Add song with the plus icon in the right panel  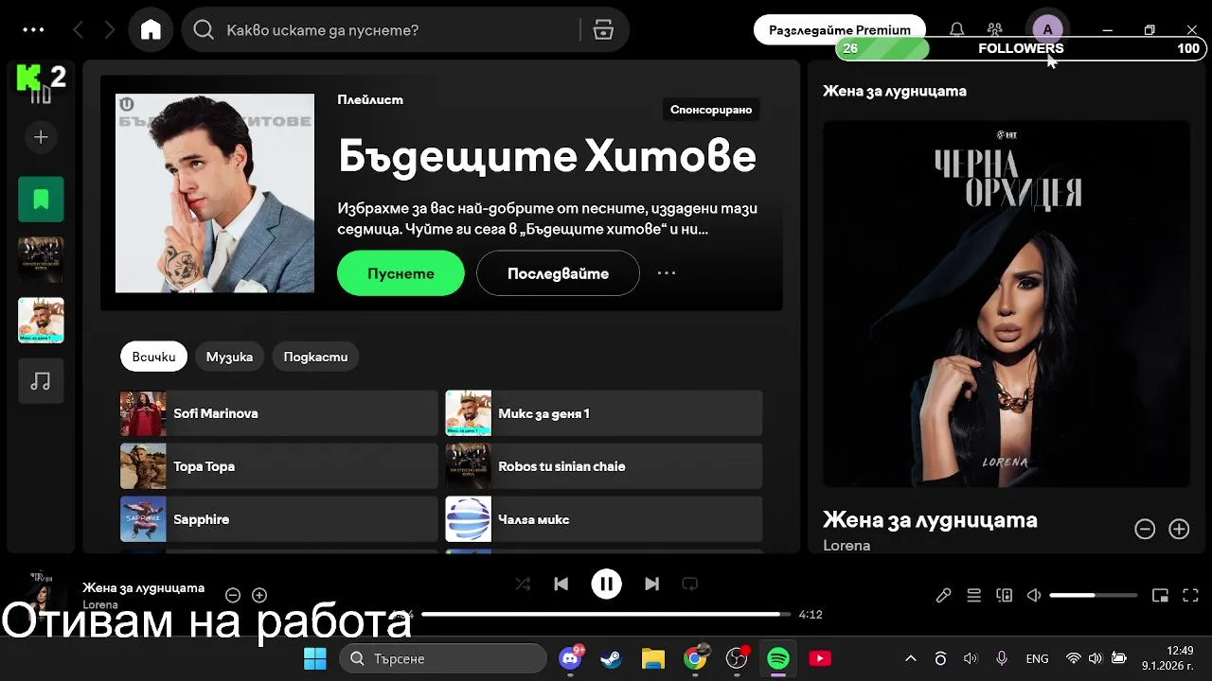click(x=1179, y=530)
